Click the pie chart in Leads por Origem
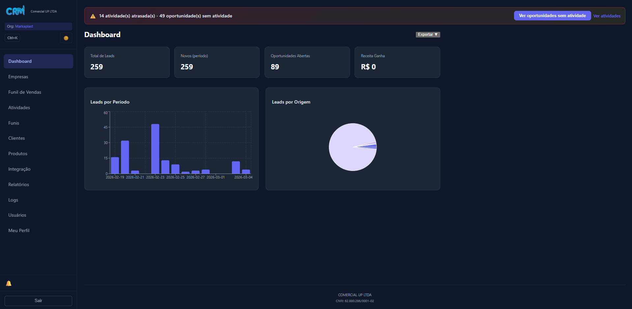 point(353,147)
